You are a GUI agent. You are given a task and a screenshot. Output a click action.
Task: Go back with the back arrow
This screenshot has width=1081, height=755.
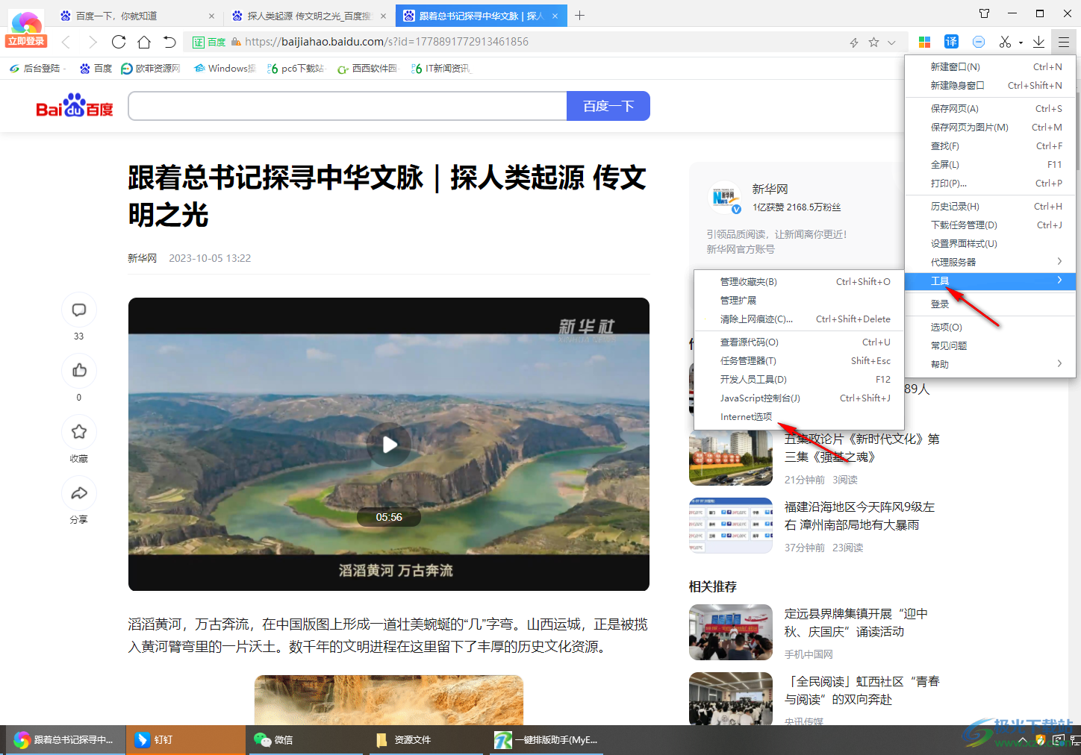(66, 42)
